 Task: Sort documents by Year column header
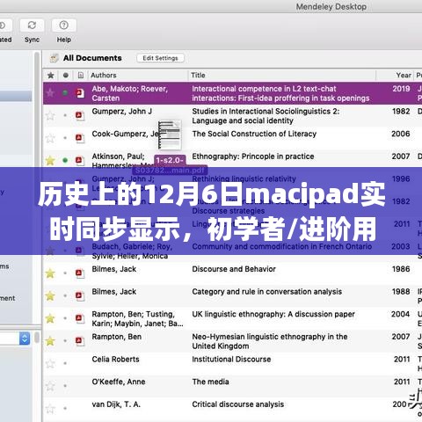[x=404, y=76]
